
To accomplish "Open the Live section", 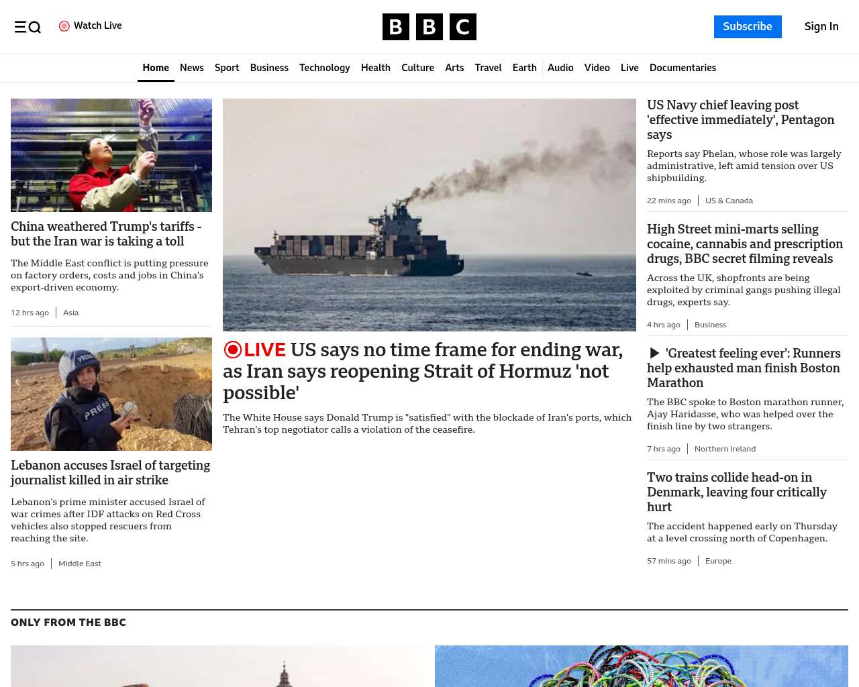I will coord(629,68).
